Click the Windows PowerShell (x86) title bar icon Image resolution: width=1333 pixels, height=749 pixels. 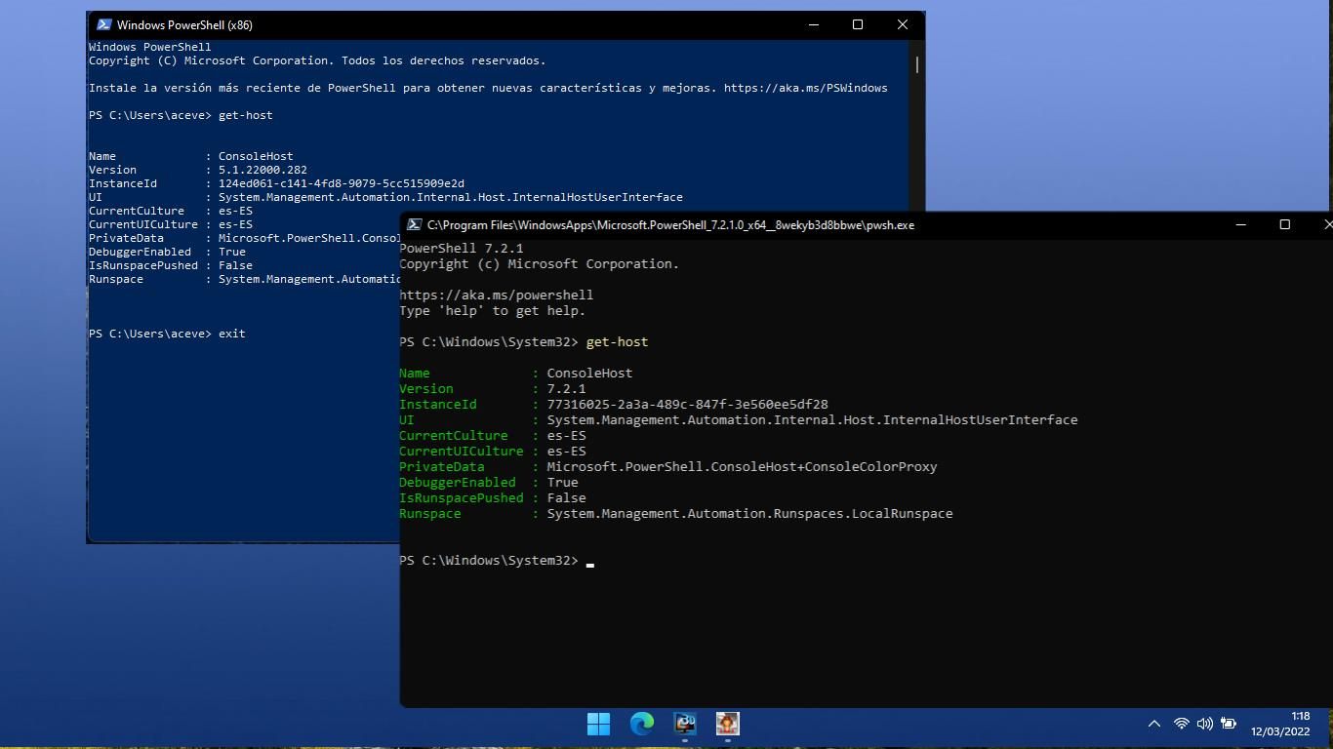click(x=102, y=25)
